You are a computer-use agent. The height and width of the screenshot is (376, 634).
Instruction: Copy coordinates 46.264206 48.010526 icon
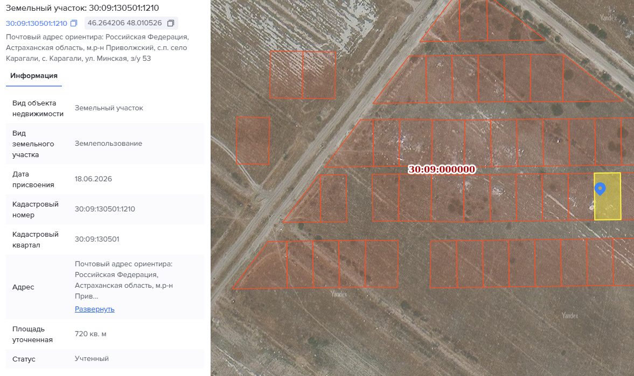click(171, 24)
